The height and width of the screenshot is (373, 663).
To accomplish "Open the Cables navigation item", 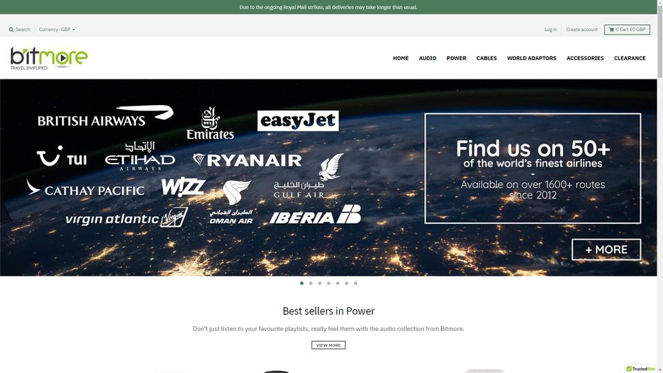I will pyautogui.click(x=487, y=58).
